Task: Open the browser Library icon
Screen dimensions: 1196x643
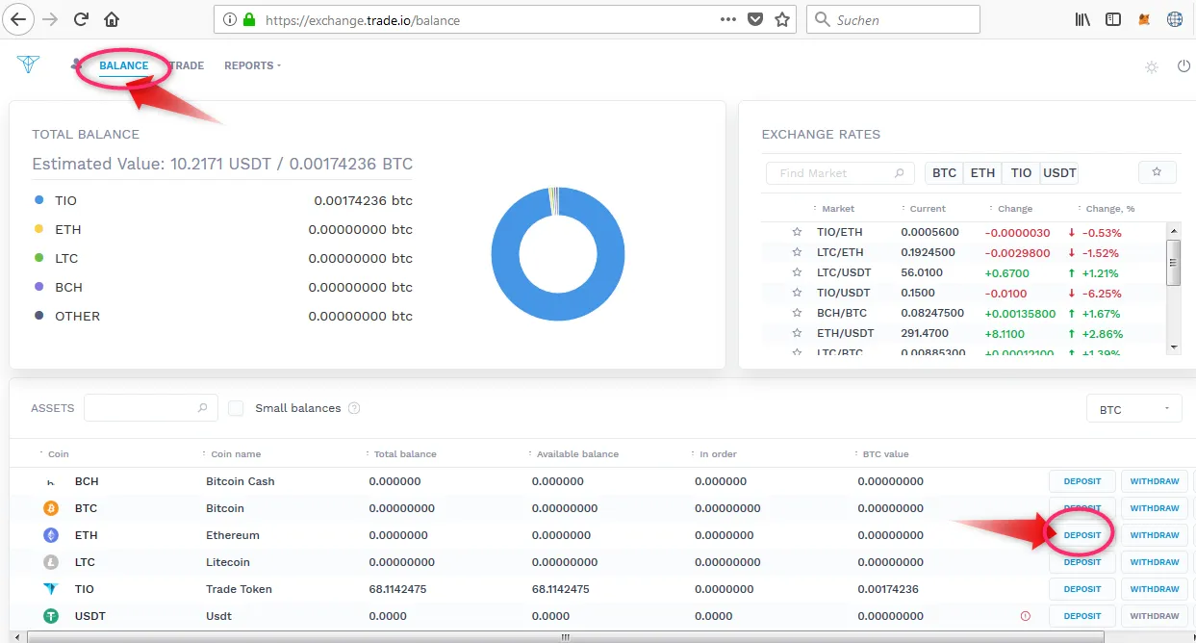Action: tap(1082, 19)
